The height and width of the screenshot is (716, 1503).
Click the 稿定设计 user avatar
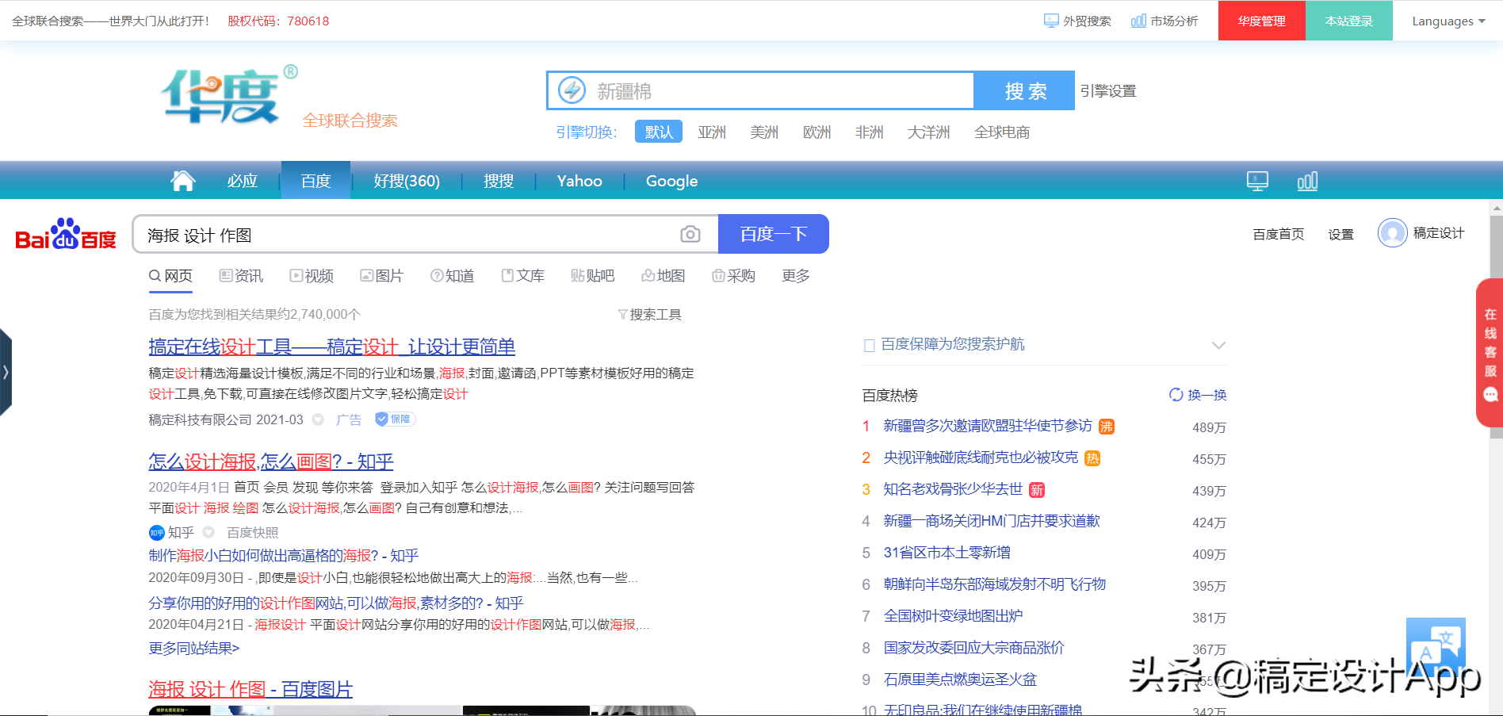click(x=1392, y=233)
